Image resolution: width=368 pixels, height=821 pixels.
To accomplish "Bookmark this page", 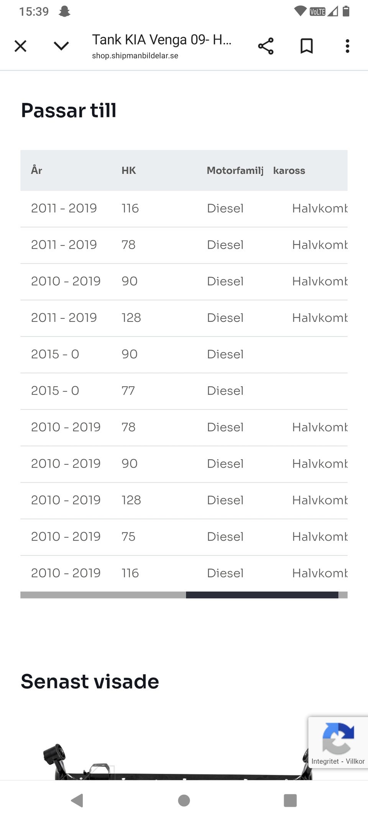I will coord(307,46).
